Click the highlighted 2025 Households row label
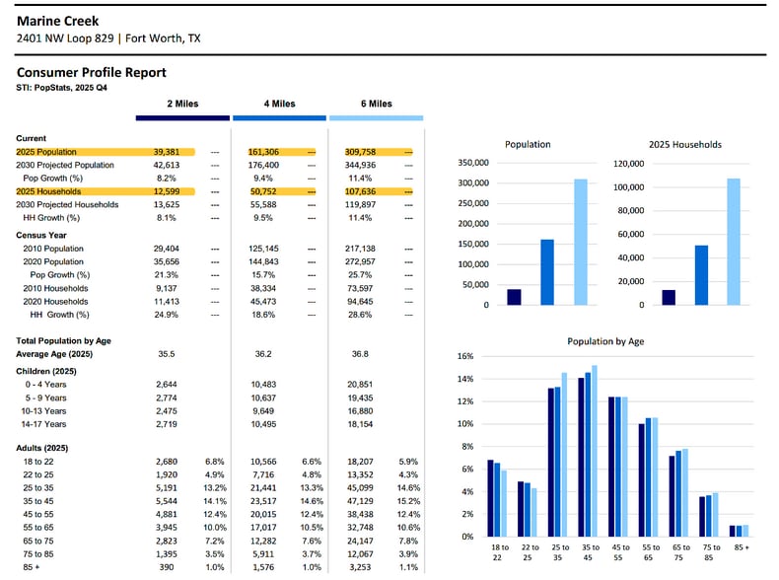This screenshot has height=580, width=779. (x=48, y=191)
